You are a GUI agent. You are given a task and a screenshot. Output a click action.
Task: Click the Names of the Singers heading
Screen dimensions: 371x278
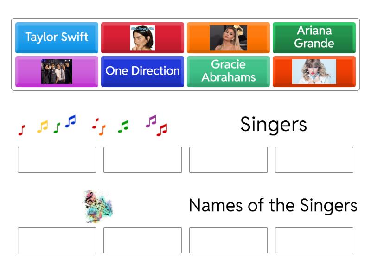pyautogui.click(x=273, y=205)
